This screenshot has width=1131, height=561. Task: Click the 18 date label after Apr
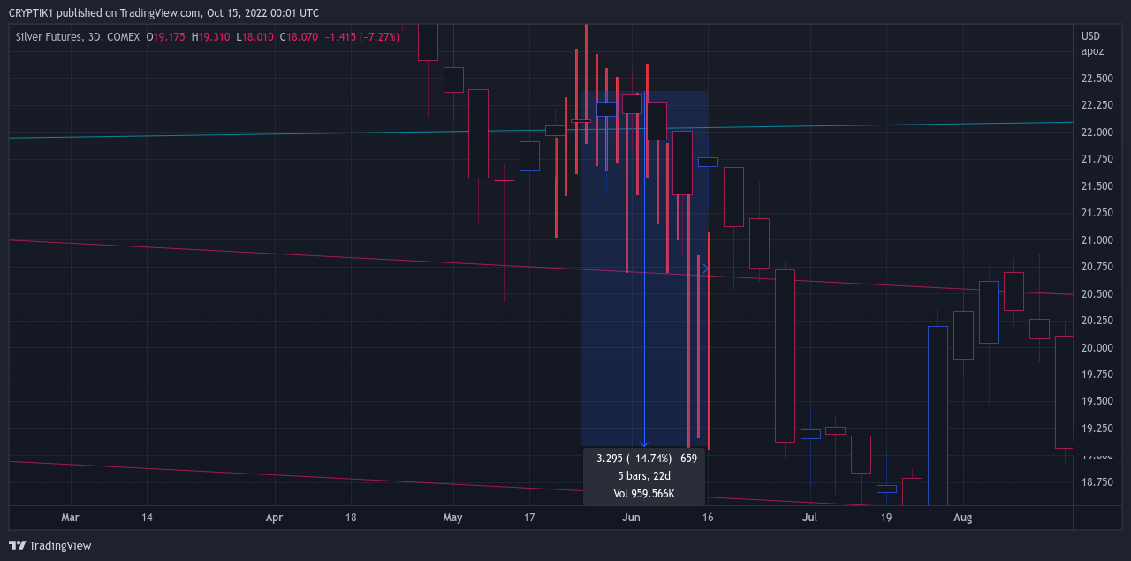coord(352,518)
